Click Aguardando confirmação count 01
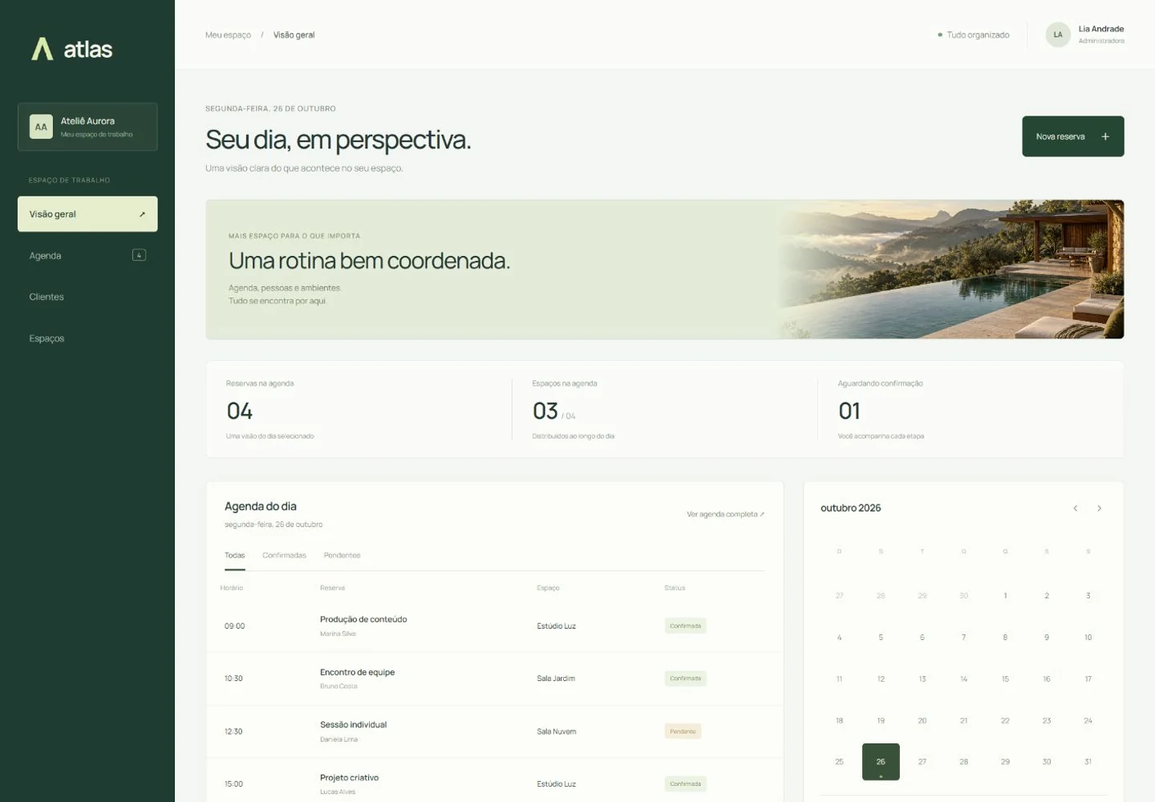This screenshot has width=1155, height=802. (849, 411)
